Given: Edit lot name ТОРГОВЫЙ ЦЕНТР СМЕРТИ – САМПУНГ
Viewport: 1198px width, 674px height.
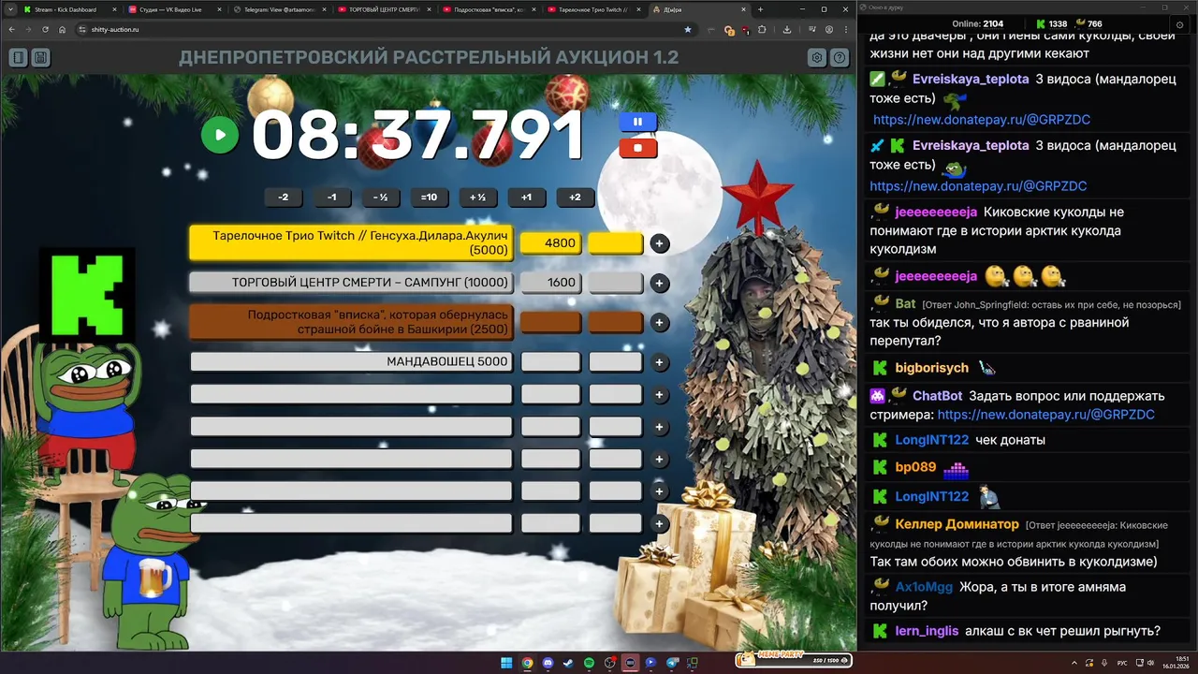Looking at the screenshot, I should click(x=351, y=283).
